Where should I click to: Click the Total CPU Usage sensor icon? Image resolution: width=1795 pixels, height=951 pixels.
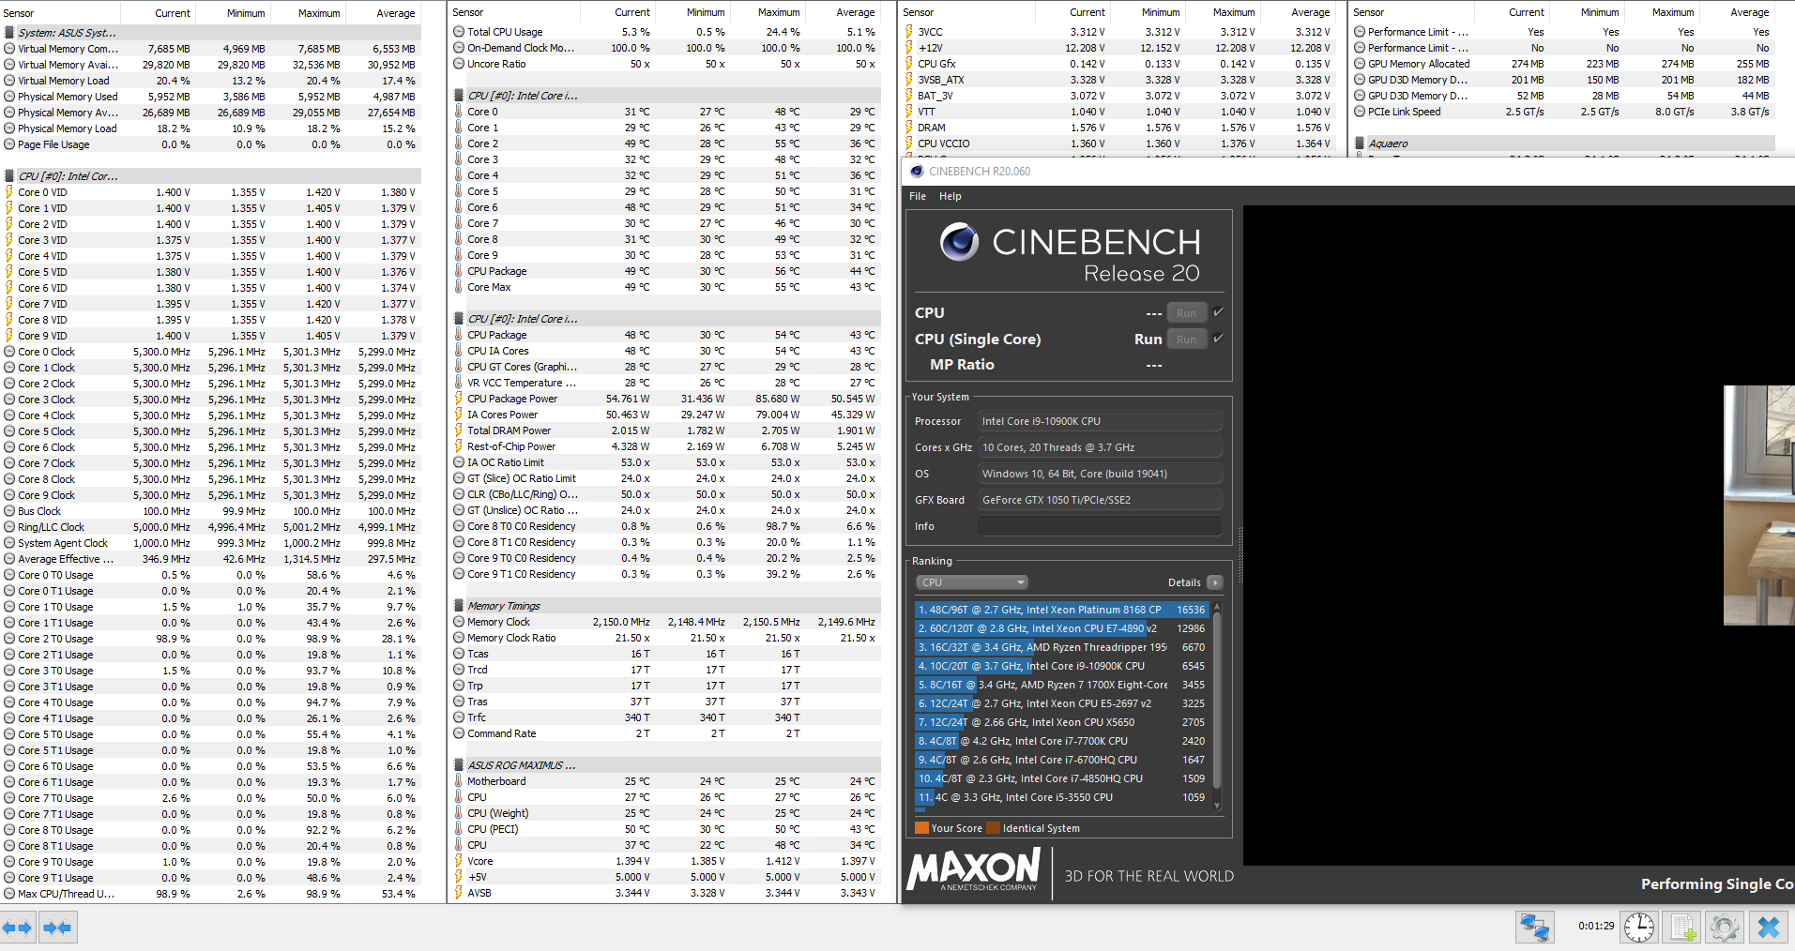(459, 32)
